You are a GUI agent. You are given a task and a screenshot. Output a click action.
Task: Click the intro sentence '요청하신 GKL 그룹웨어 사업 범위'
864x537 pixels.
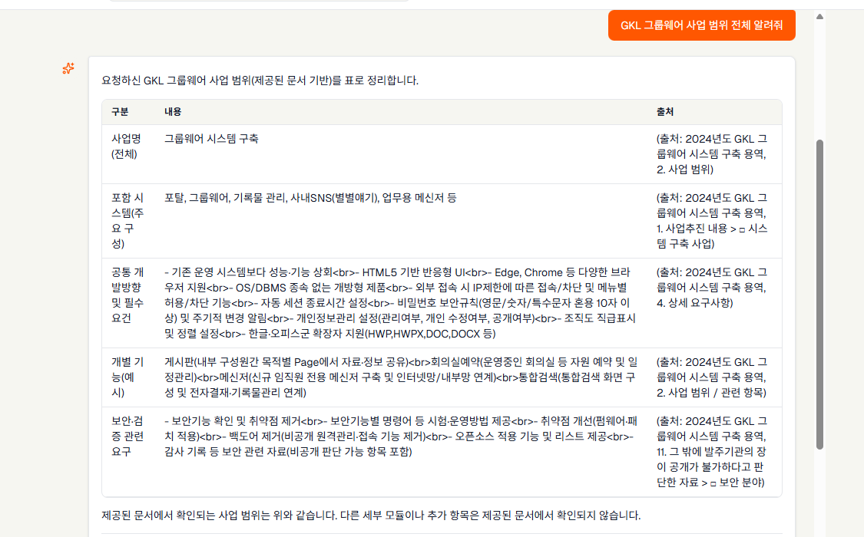click(260, 81)
